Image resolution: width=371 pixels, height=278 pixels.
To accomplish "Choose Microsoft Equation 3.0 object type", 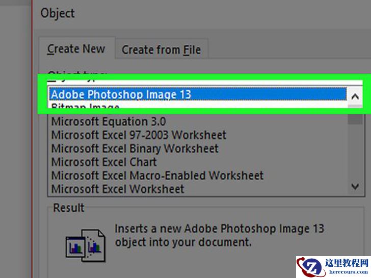I will 109,122.
